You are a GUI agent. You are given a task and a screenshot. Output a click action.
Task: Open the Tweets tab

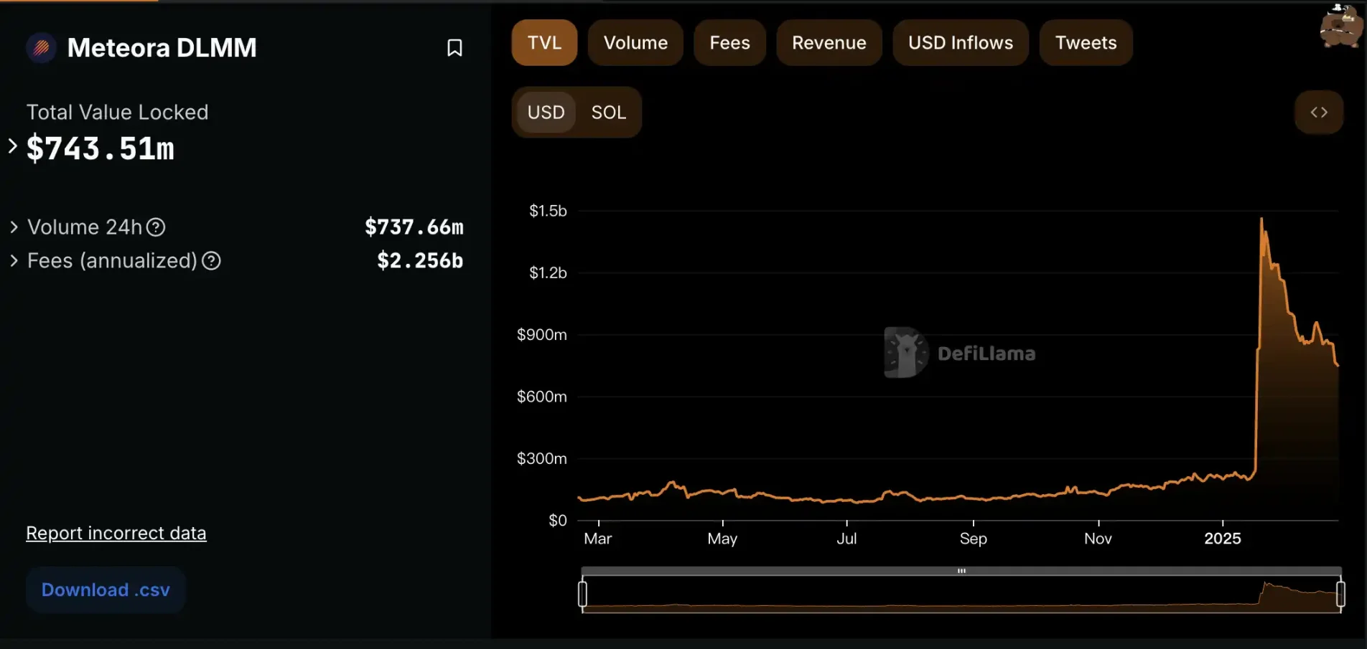1085,42
